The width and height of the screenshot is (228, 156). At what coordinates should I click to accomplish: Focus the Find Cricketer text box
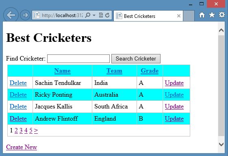coord(78,59)
